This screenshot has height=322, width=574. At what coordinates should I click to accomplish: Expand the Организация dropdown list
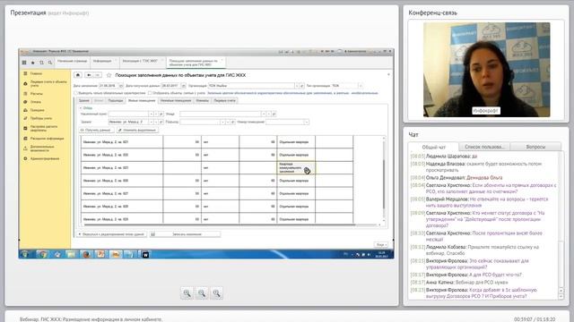[x=297, y=86]
